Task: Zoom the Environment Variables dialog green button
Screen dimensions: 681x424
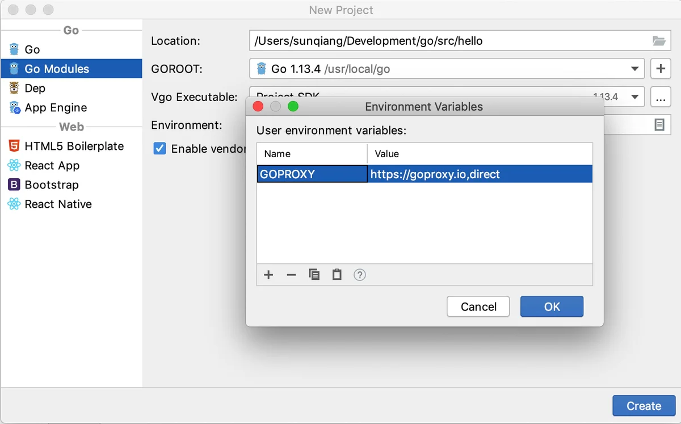Action: pyautogui.click(x=293, y=106)
